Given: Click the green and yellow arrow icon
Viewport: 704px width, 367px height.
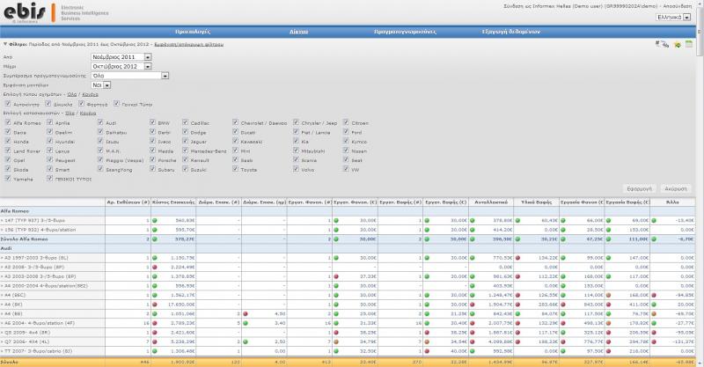Looking at the screenshot, I should point(678,45).
